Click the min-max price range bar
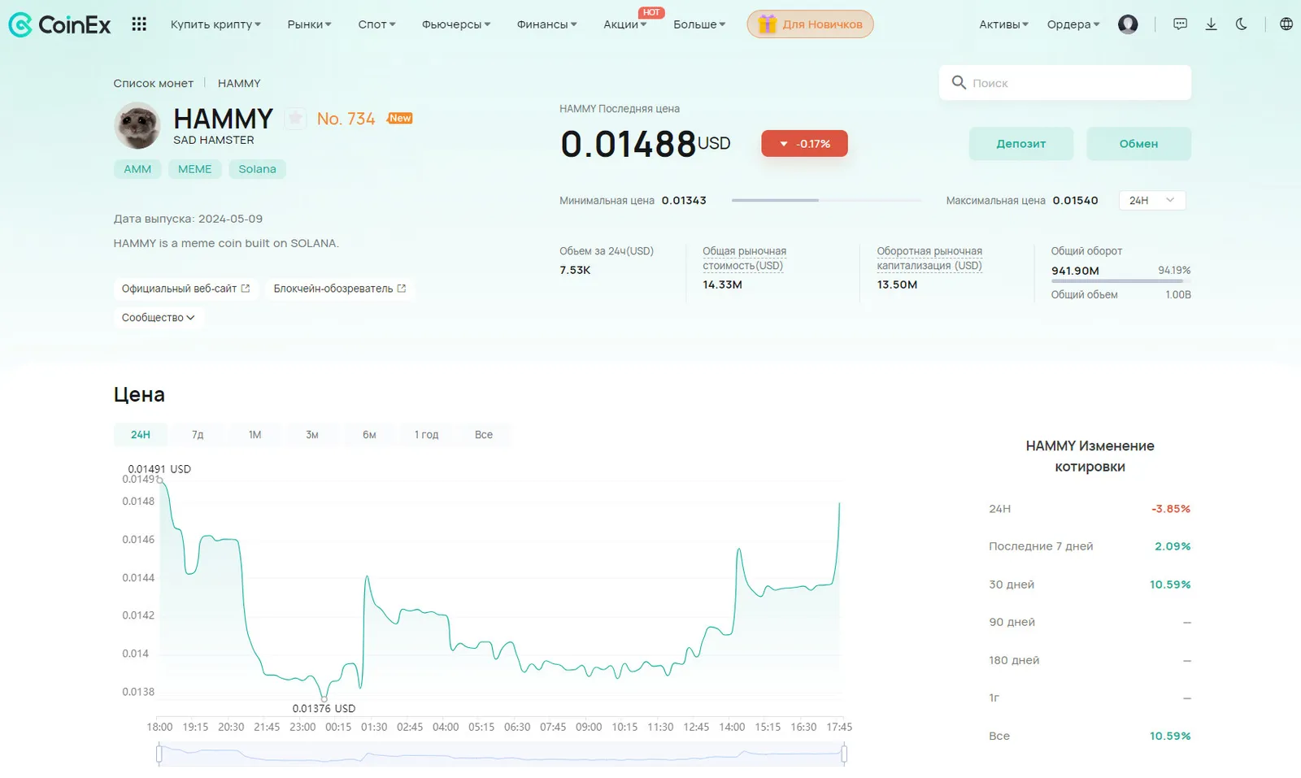This screenshot has width=1301, height=778. click(x=826, y=200)
